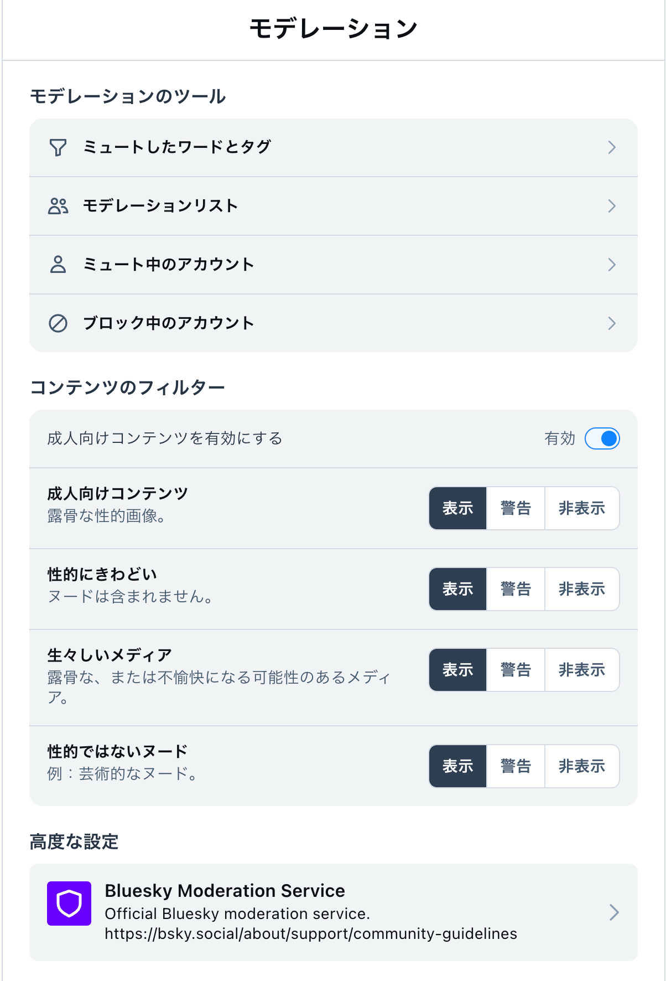Set 性的にきわどい to 非表示
Viewport: 666px width, 981px height.
click(581, 589)
